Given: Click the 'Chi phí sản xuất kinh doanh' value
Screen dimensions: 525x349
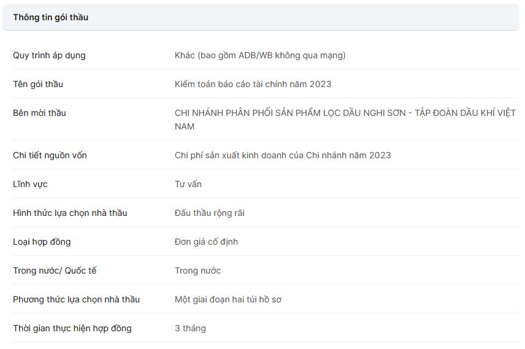Looking at the screenshot, I should pos(283,155).
